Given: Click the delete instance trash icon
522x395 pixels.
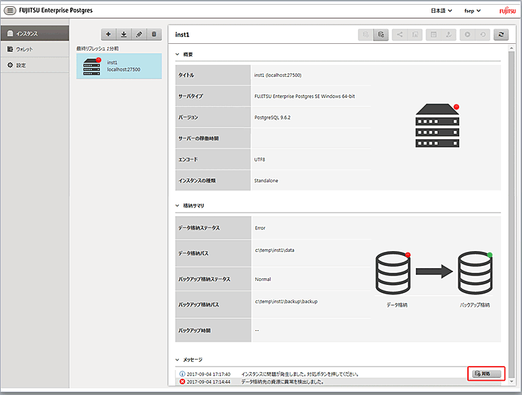Looking at the screenshot, I should pos(154,34).
